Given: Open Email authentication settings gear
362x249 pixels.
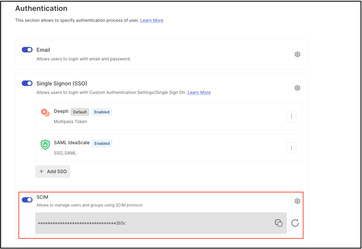Looking at the screenshot, I should pyautogui.click(x=297, y=54).
